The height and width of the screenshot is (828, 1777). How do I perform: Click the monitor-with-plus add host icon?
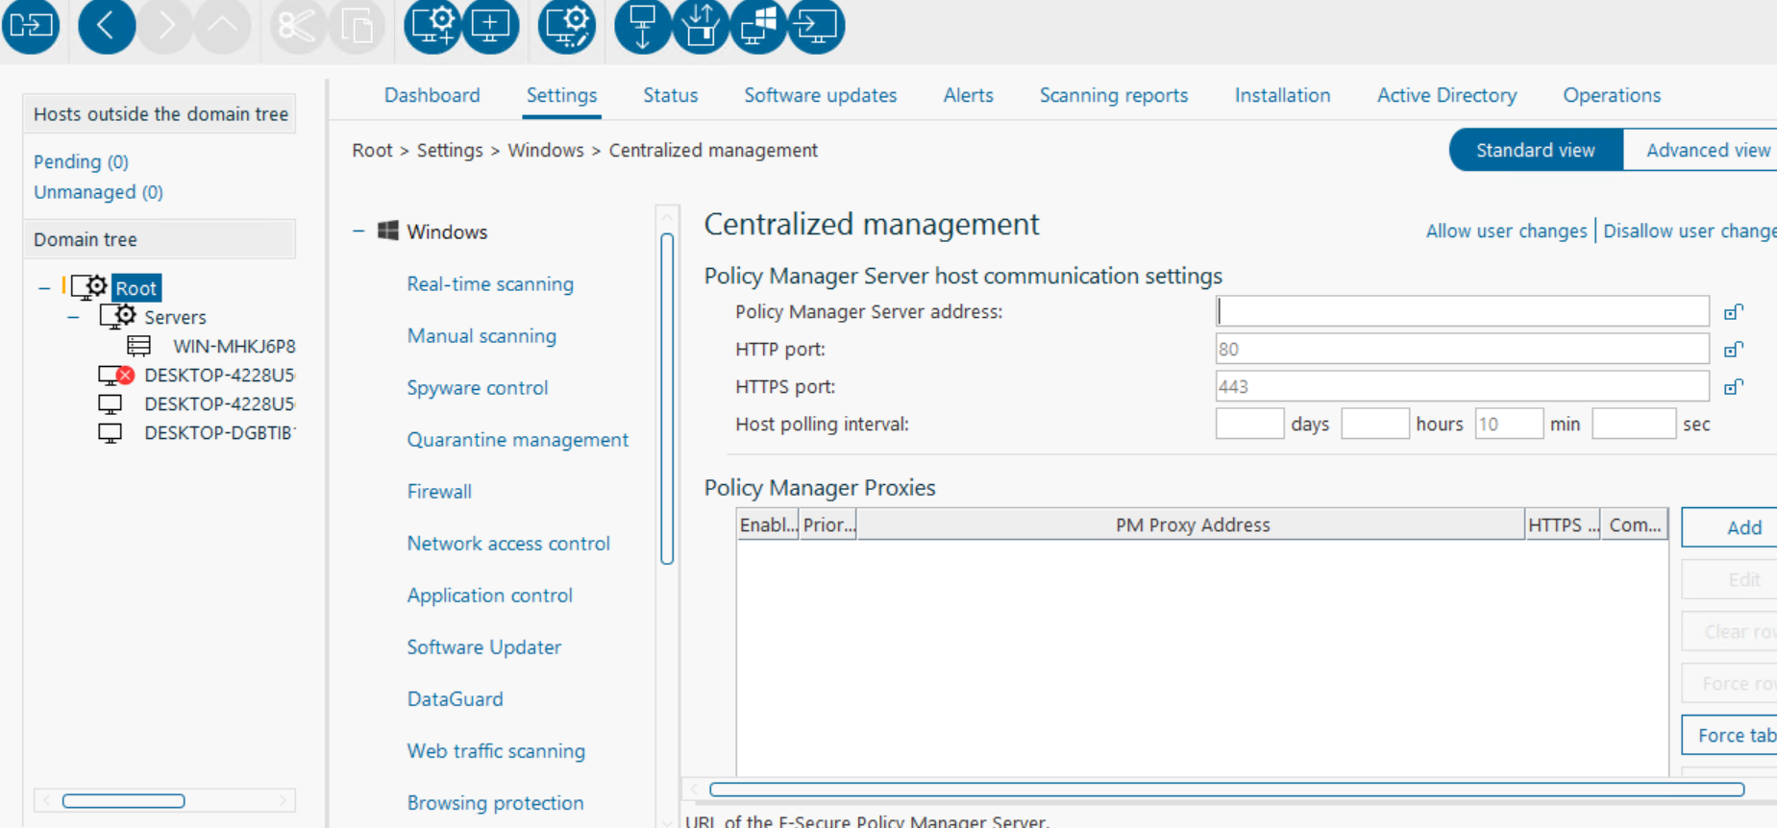point(490,25)
